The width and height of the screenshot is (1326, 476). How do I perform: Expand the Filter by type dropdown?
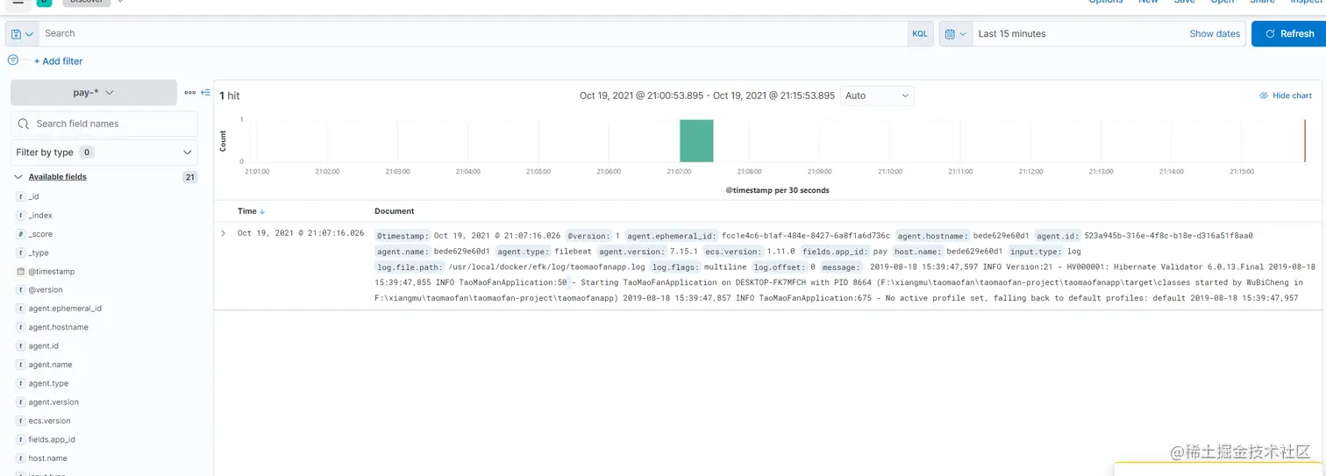[x=104, y=153]
